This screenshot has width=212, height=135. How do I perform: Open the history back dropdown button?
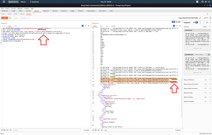pos(23,18)
